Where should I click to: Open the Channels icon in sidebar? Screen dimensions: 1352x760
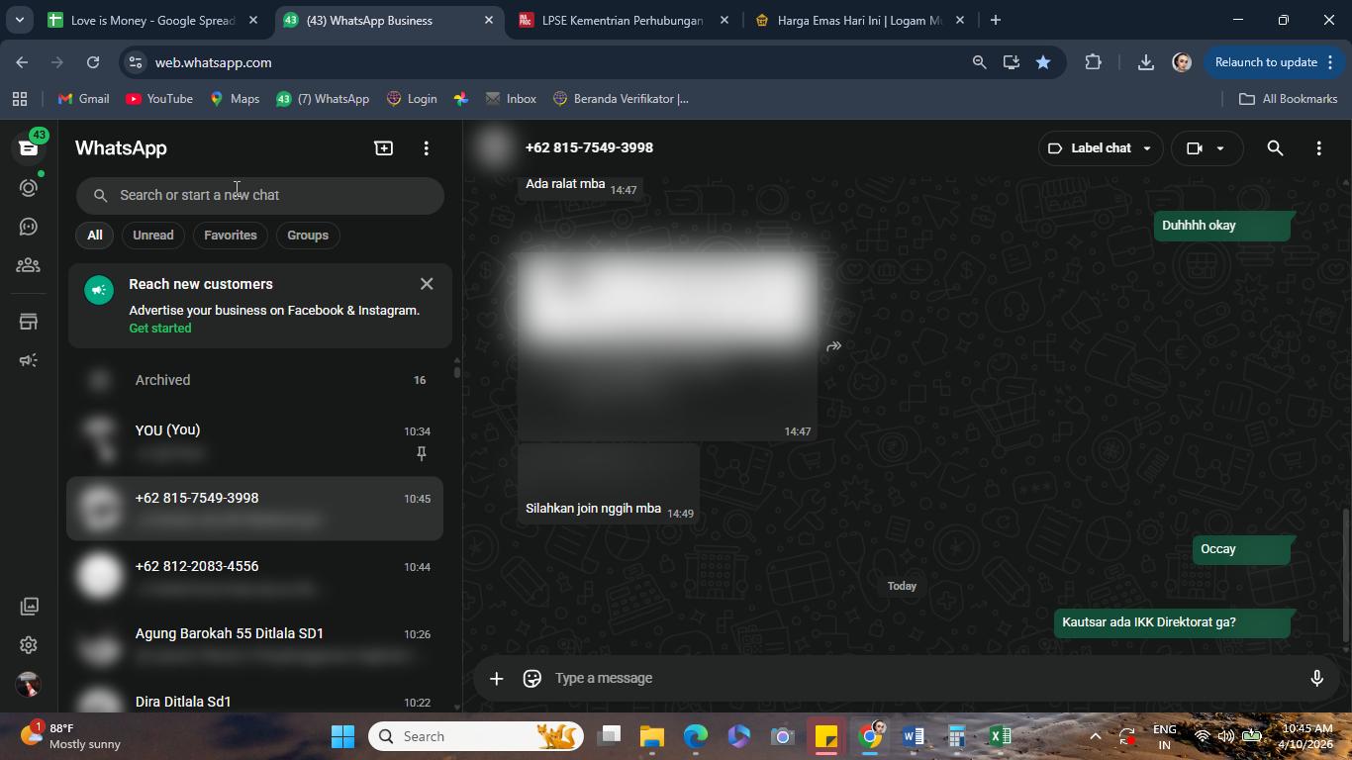click(x=28, y=227)
